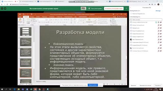Open Excel from taskbar
163x91 pixels.
31,89
